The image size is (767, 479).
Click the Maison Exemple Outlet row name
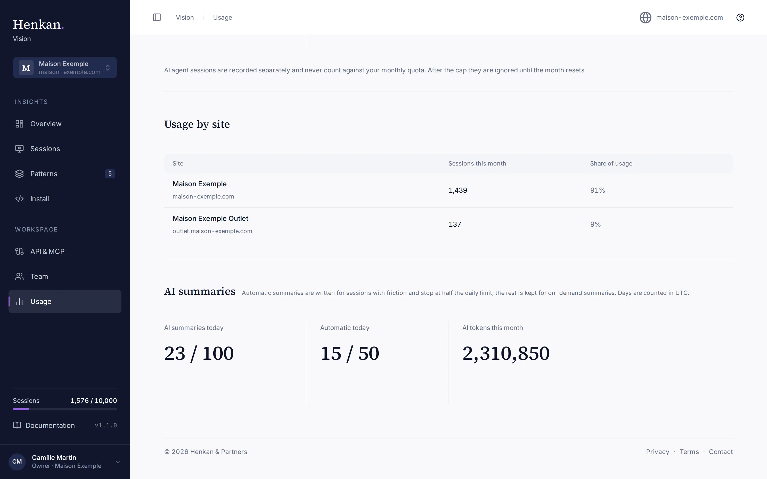coord(210,218)
